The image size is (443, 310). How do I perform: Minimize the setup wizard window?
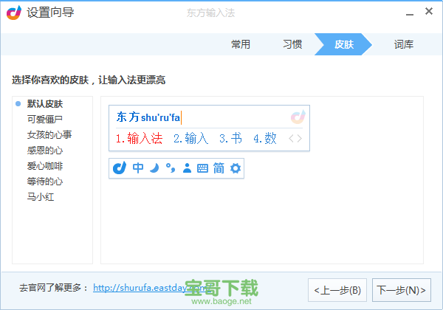point(410,14)
